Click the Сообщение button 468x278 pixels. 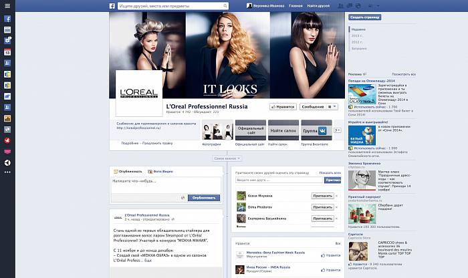click(313, 106)
